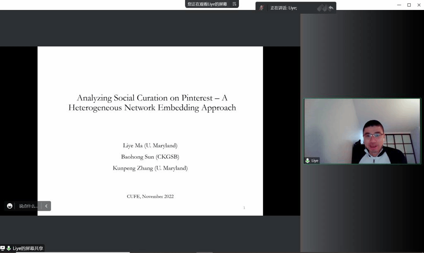Minimize the meeting window
424x253 pixels.
pos(399,5)
